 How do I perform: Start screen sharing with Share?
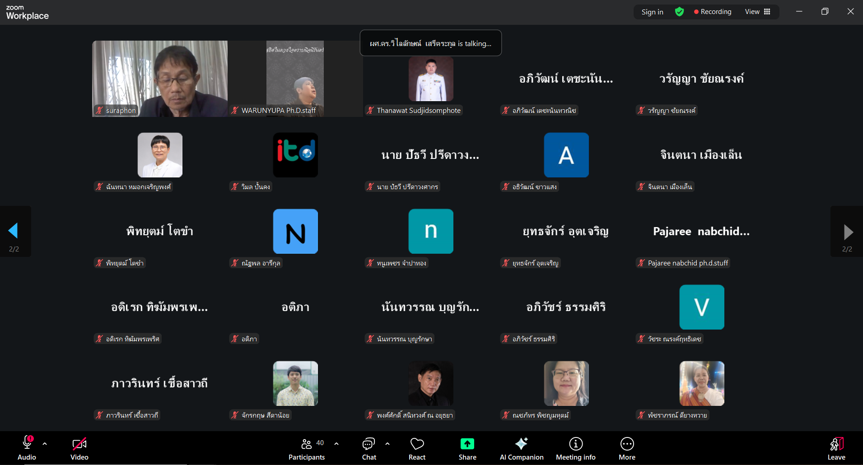coord(467,449)
